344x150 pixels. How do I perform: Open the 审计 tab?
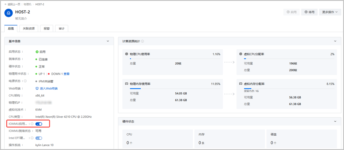61,29
